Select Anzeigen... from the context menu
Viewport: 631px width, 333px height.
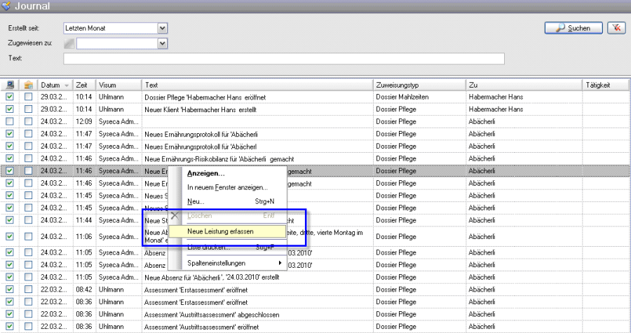tap(206, 173)
